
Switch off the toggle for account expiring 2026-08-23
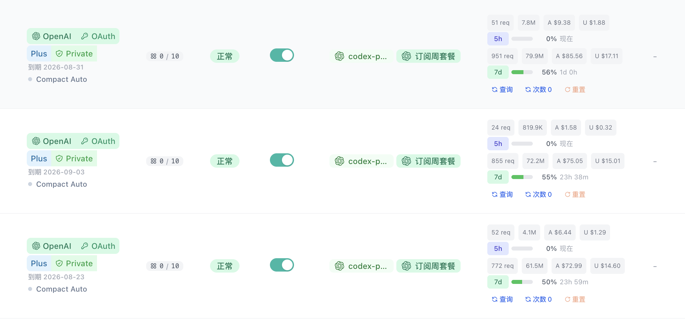coord(282,265)
